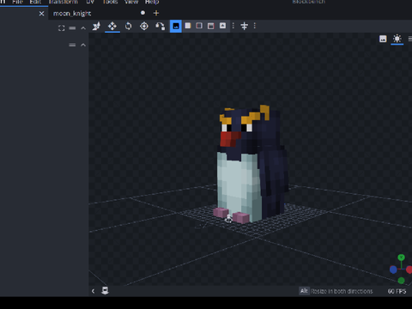412x309 pixels.
Task: Switch to wireframe view mode
Action: click(x=199, y=26)
